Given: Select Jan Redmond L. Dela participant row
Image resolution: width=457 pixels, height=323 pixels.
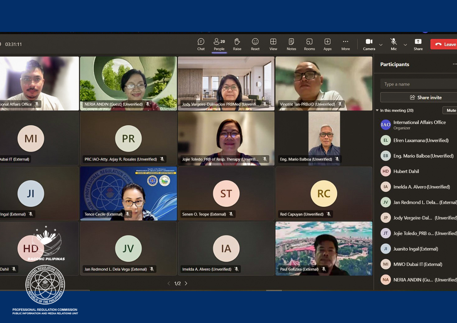Looking at the screenshot, I should (416, 202).
